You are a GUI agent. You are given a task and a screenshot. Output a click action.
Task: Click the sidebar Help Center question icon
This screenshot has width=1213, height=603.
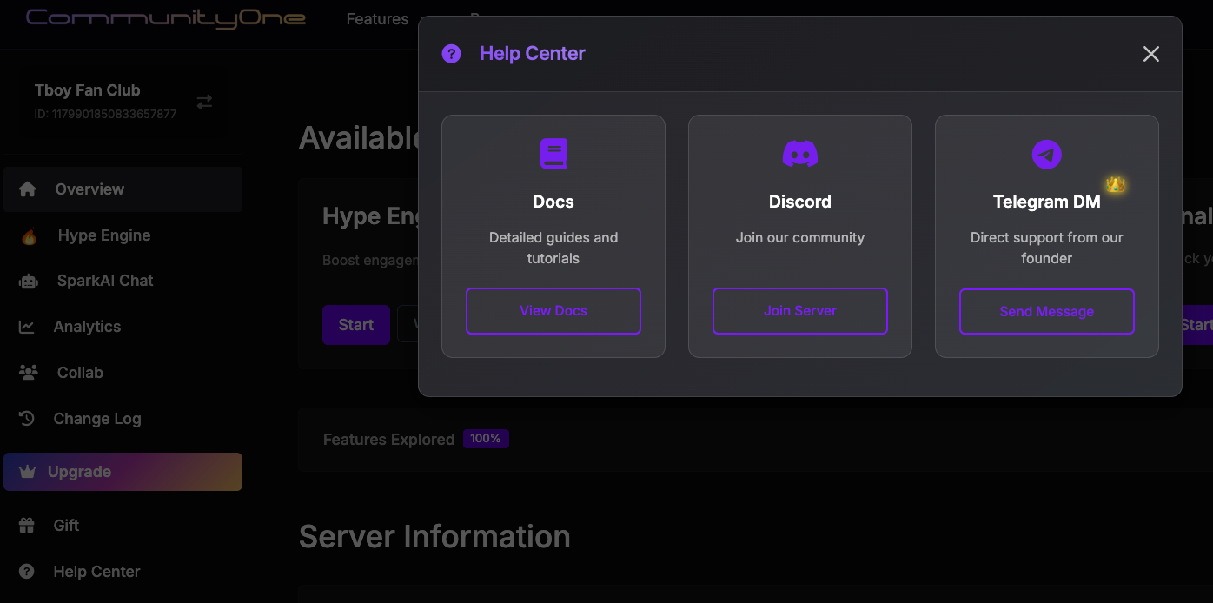coord(27,572)
